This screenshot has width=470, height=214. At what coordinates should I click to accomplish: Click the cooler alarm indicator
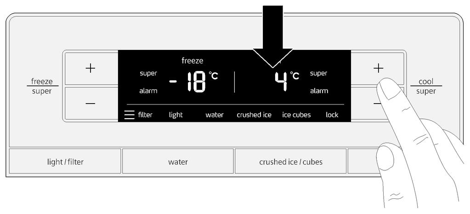point(319,91)
